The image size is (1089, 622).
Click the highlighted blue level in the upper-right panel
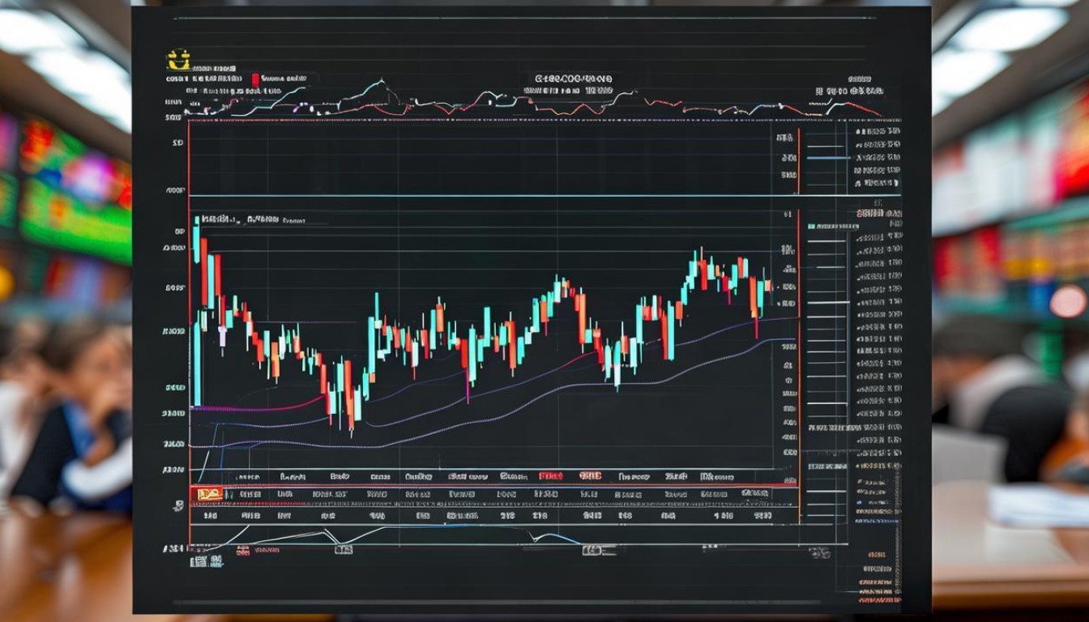(x=828, y=158)
